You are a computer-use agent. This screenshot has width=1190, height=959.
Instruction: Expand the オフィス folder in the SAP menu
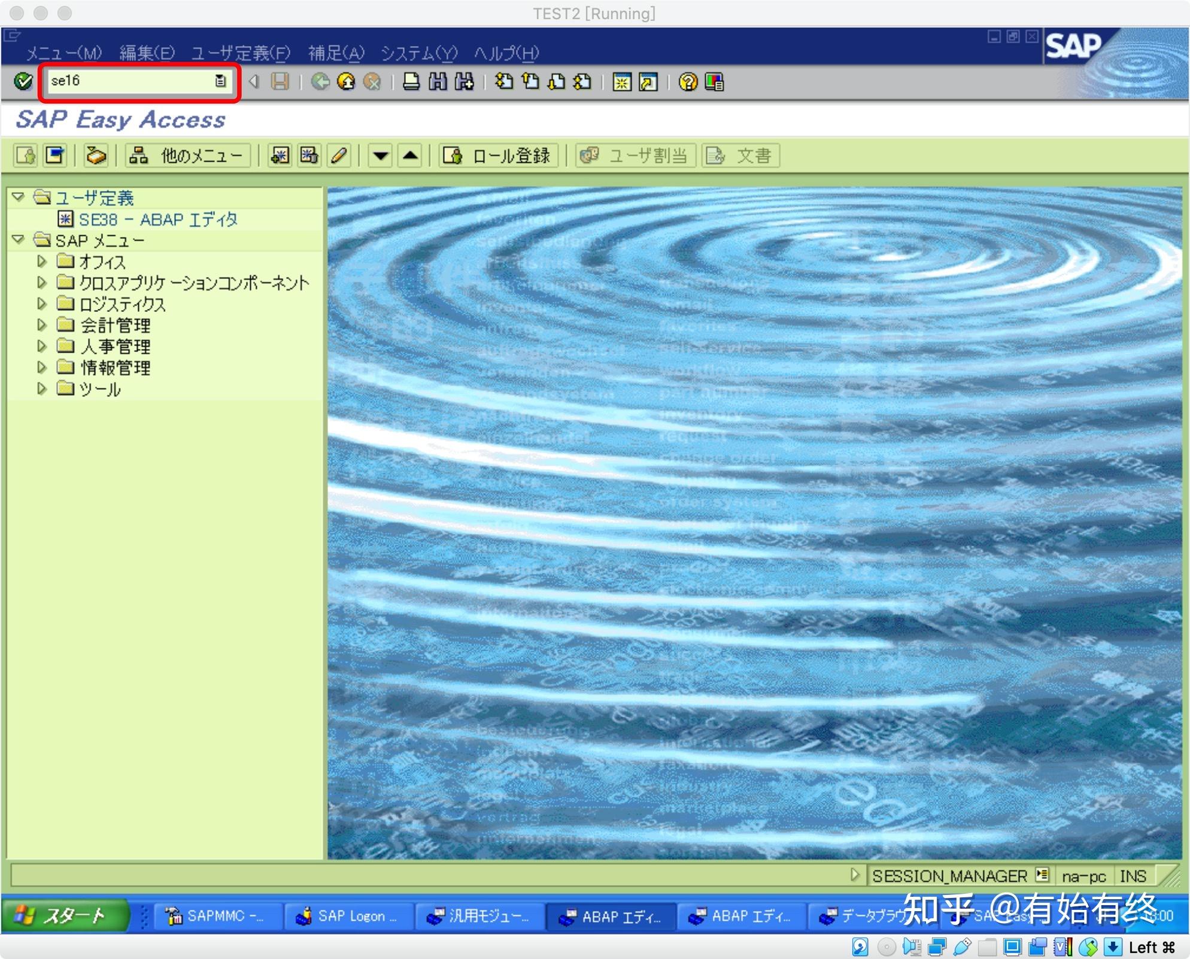[42, 262]
